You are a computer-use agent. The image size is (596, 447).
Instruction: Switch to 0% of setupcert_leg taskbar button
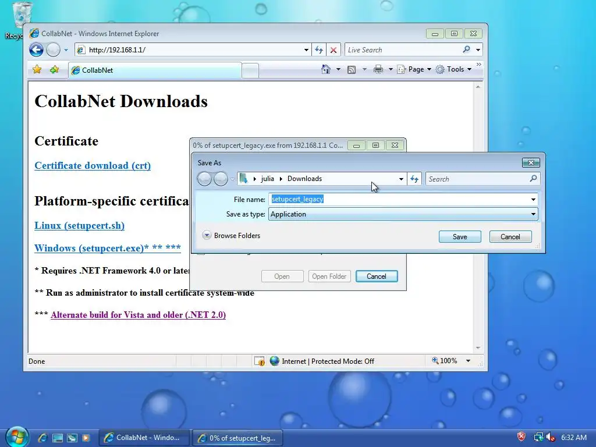(237, 438)
